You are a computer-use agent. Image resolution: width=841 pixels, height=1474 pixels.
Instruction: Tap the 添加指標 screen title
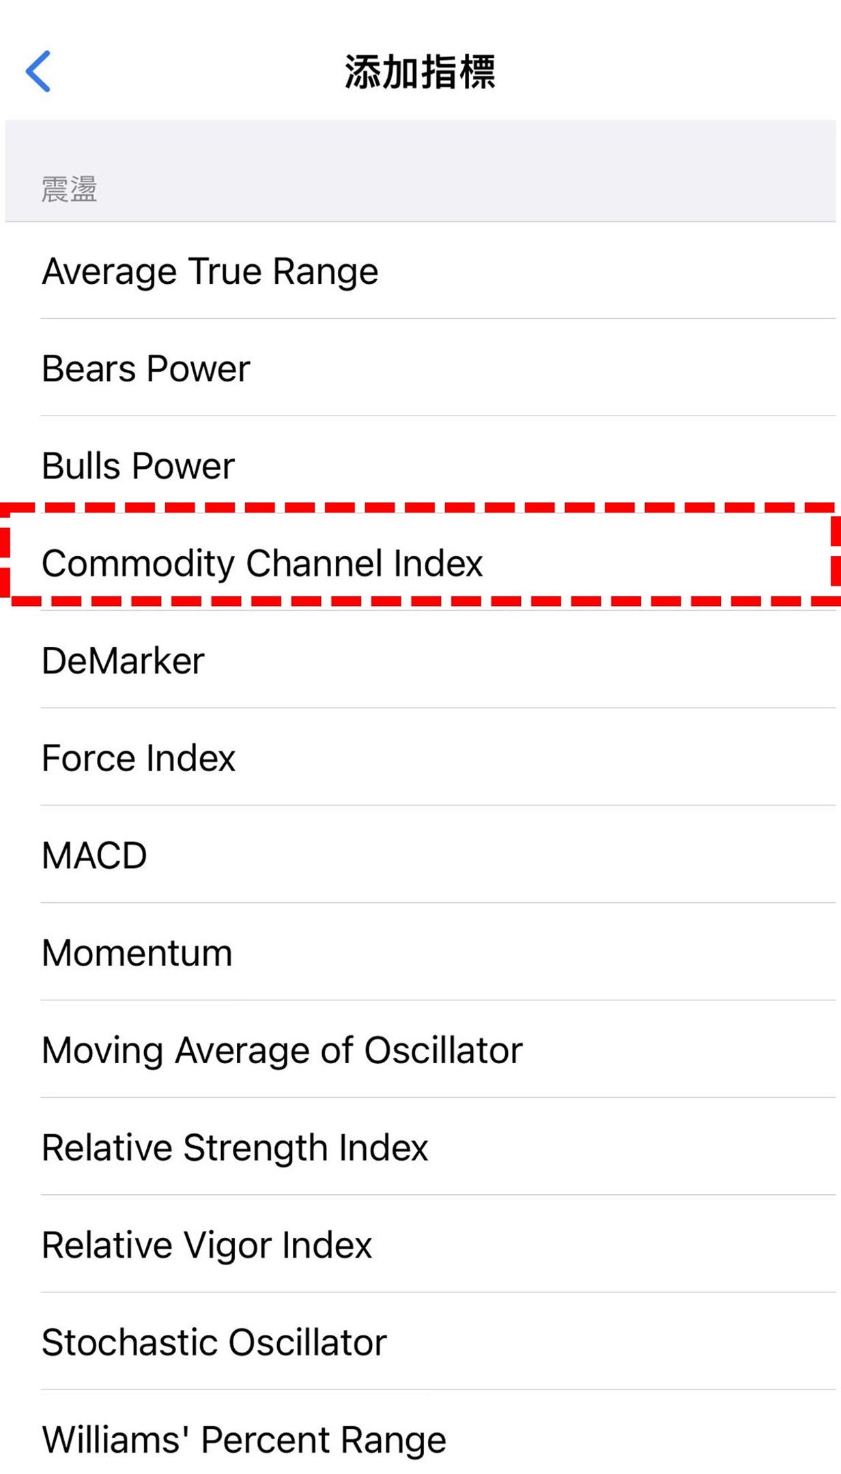point(420,70)
